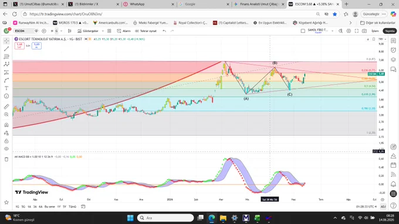
Task: Click the 5,69 buy price button
Action: pyautogui.click(x=36, y=46)
